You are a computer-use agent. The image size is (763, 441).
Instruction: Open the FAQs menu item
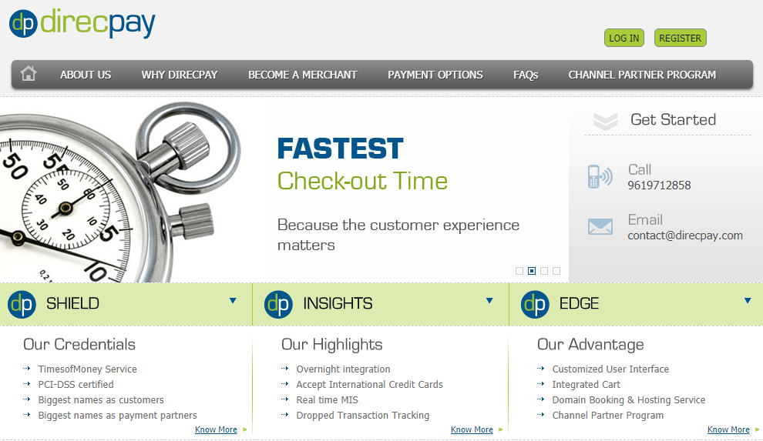(526, 75)
